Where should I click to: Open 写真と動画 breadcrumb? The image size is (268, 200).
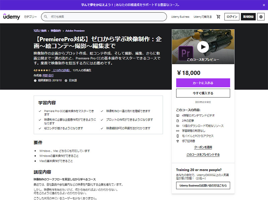pos(40,31)
